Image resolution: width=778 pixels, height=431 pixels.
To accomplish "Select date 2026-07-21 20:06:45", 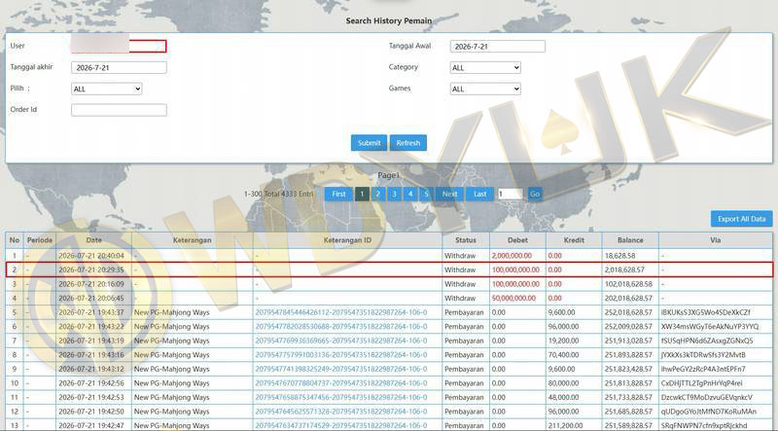I will [91, 298].
